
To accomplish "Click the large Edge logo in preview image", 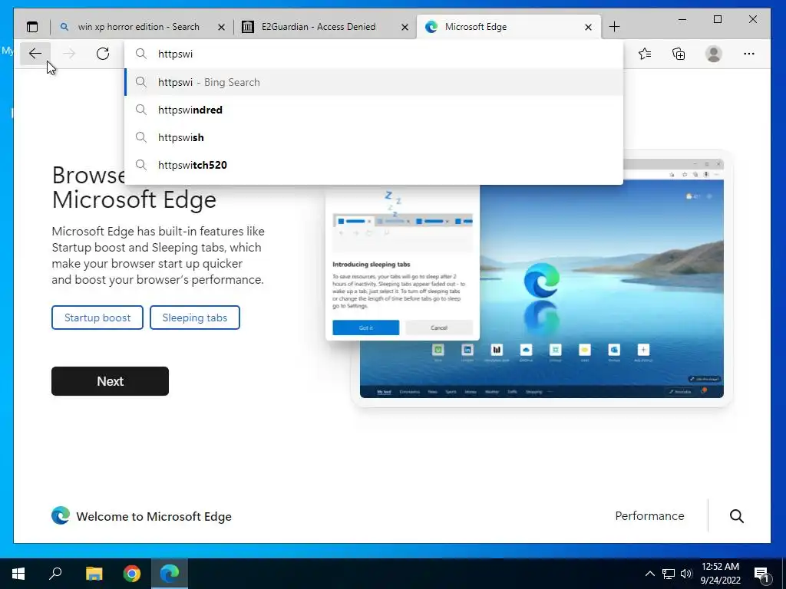I will click(x=542, y=280).
